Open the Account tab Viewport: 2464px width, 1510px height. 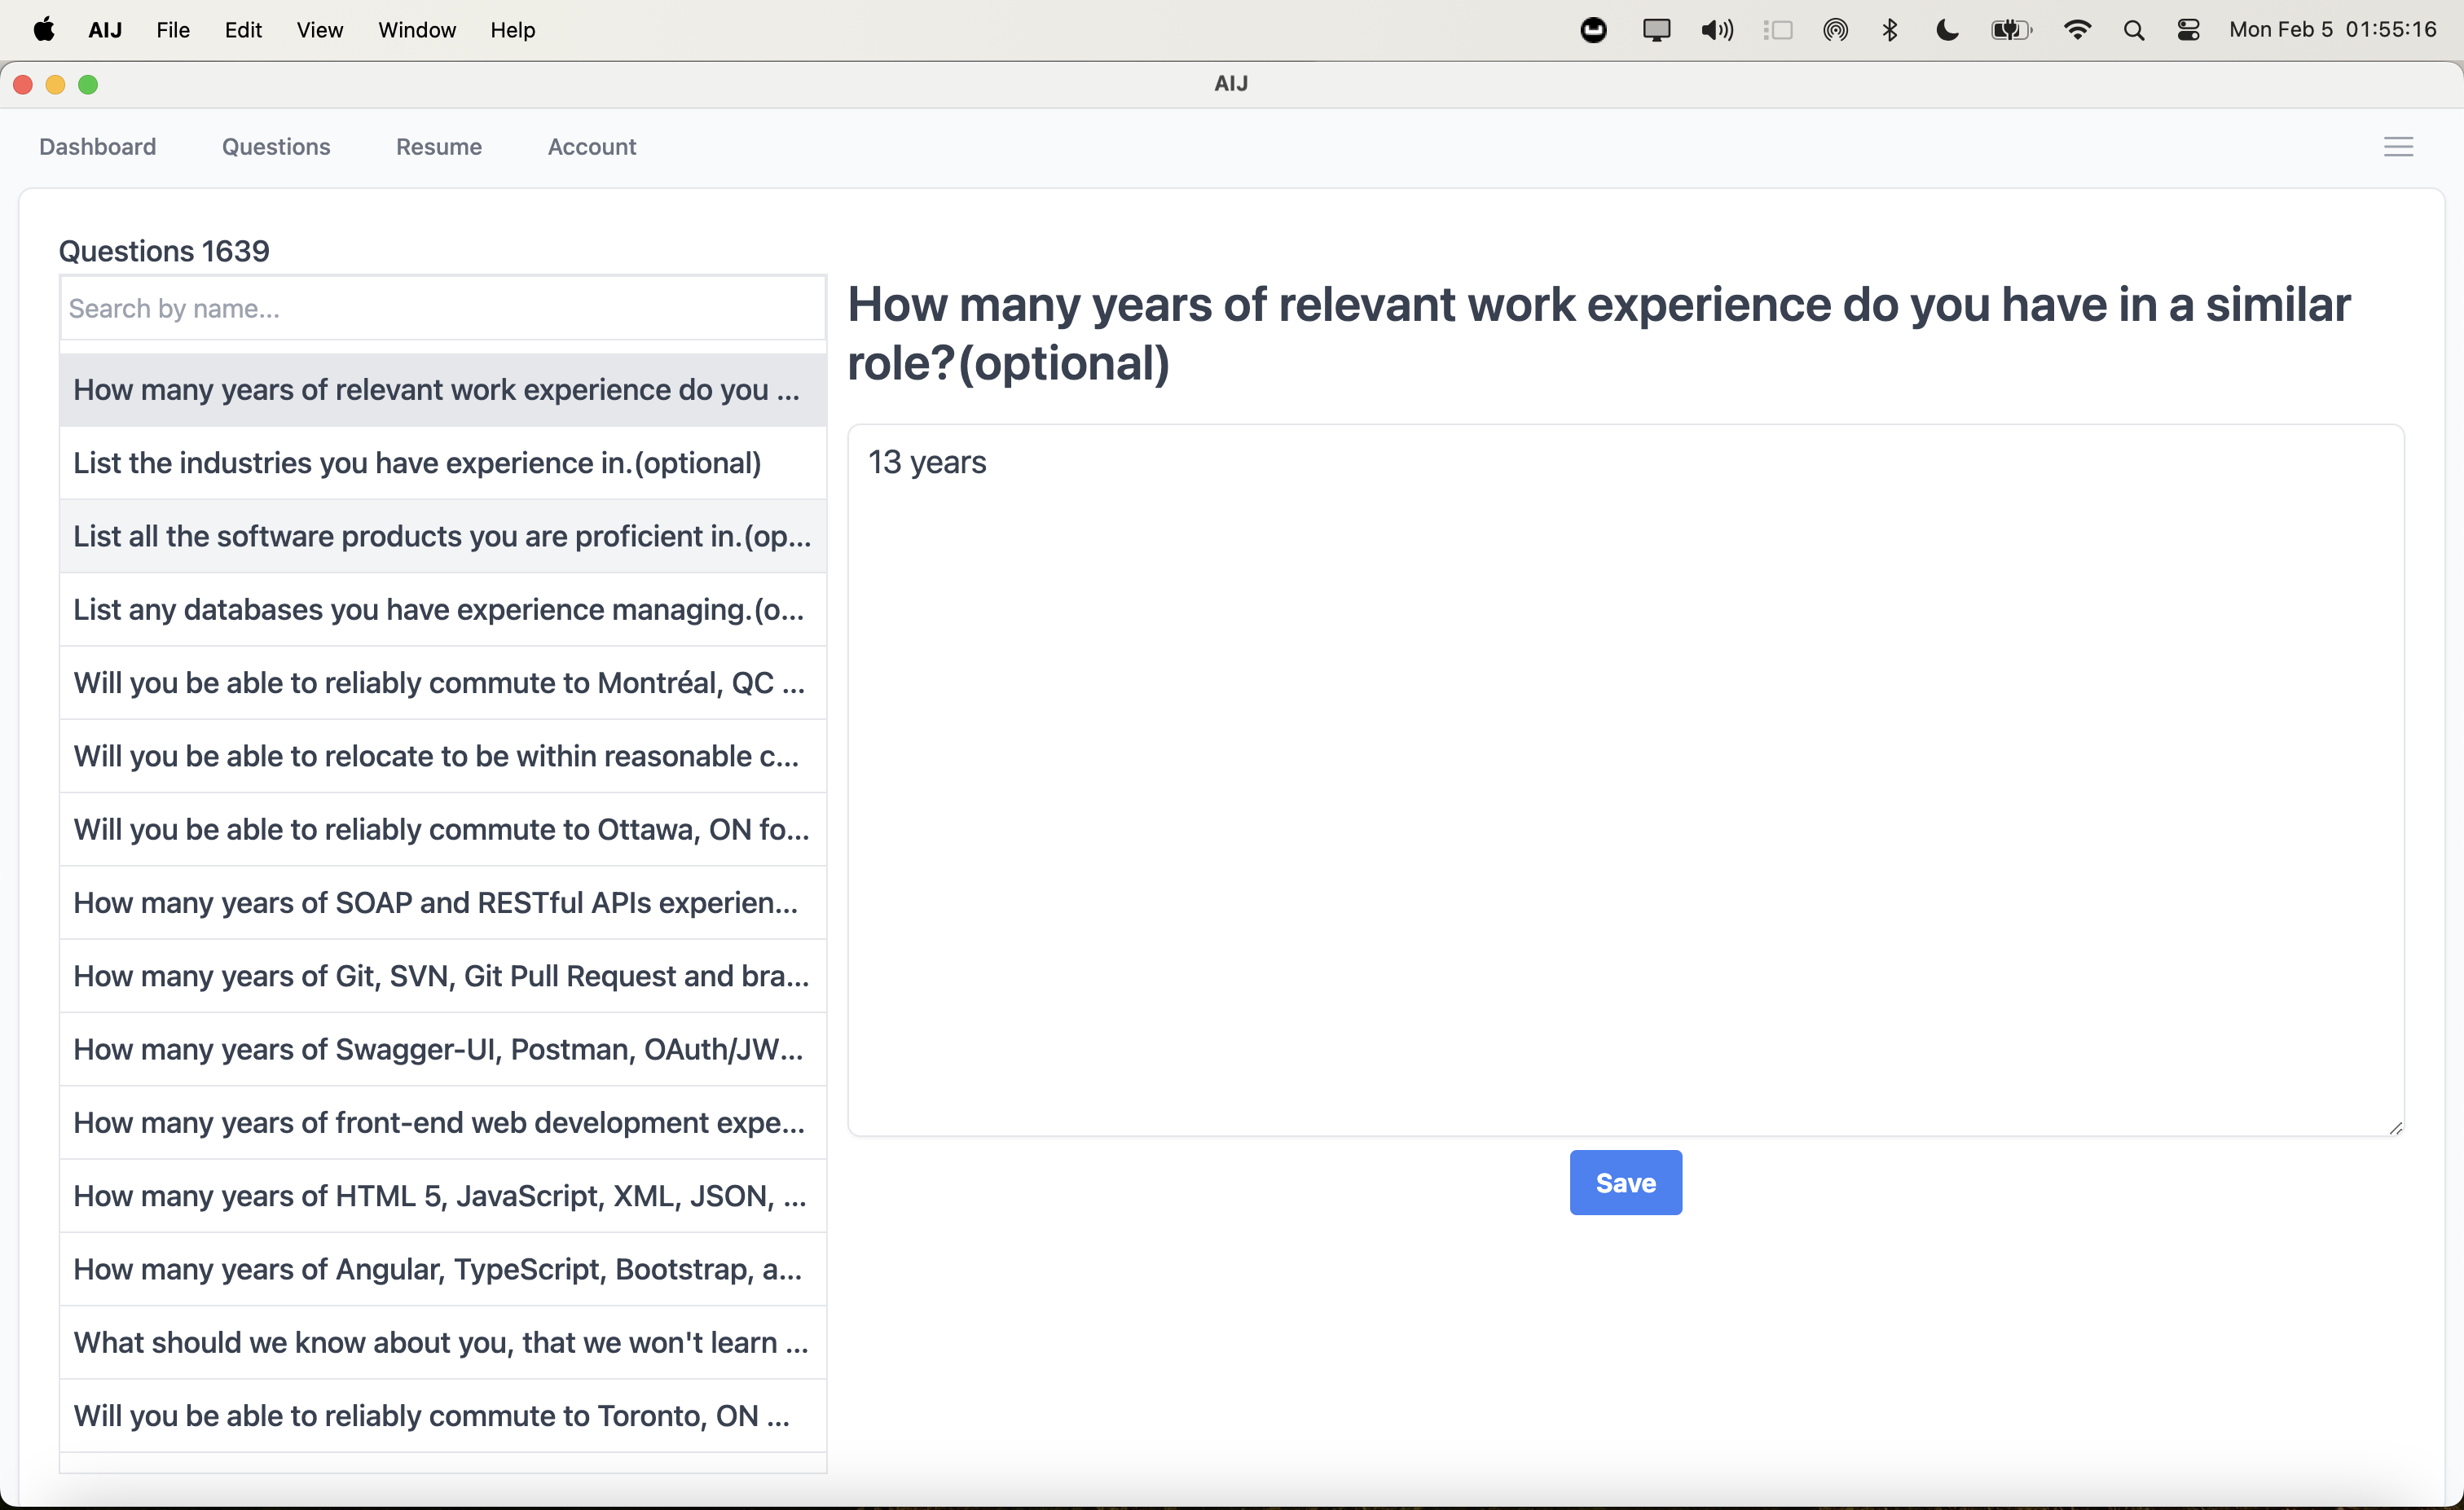coord(591,147)
